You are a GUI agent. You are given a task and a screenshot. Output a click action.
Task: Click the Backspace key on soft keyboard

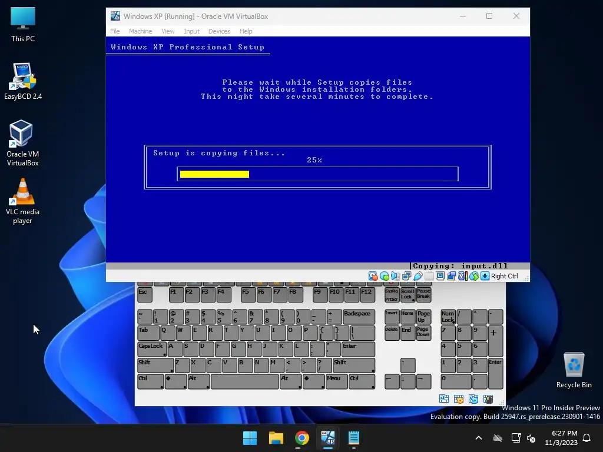click(x=359, y=317)
